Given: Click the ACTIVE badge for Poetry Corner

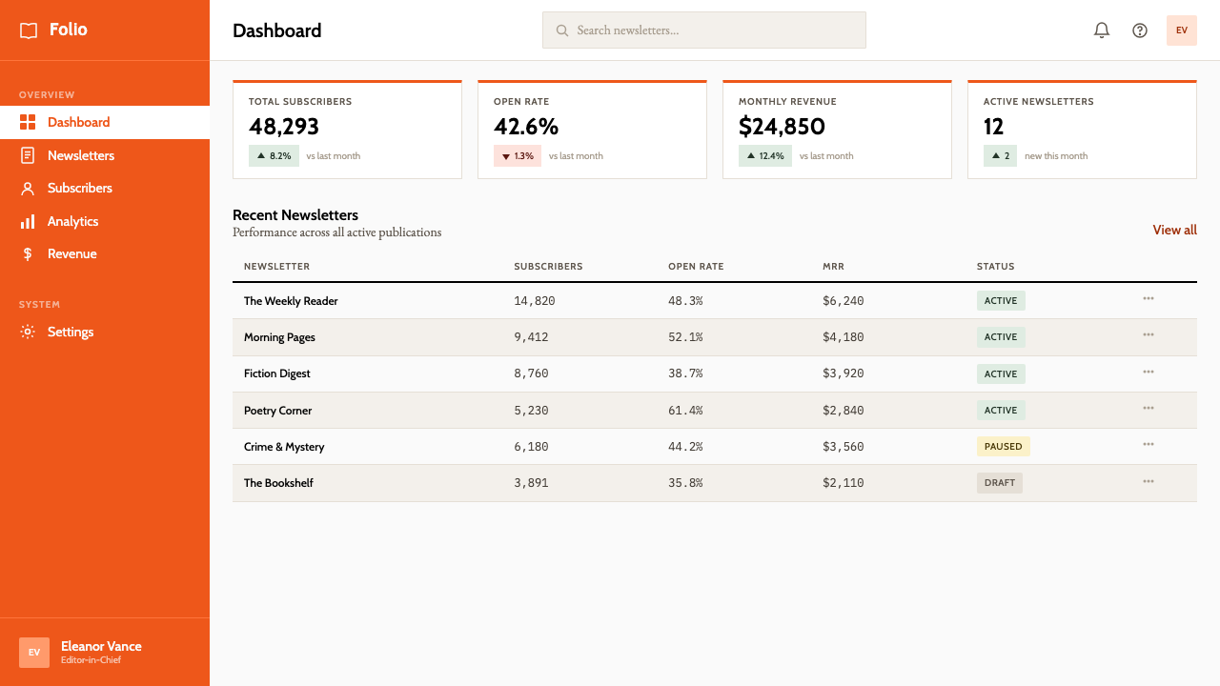Looking at the screenshot, I should coord(1001,410).
